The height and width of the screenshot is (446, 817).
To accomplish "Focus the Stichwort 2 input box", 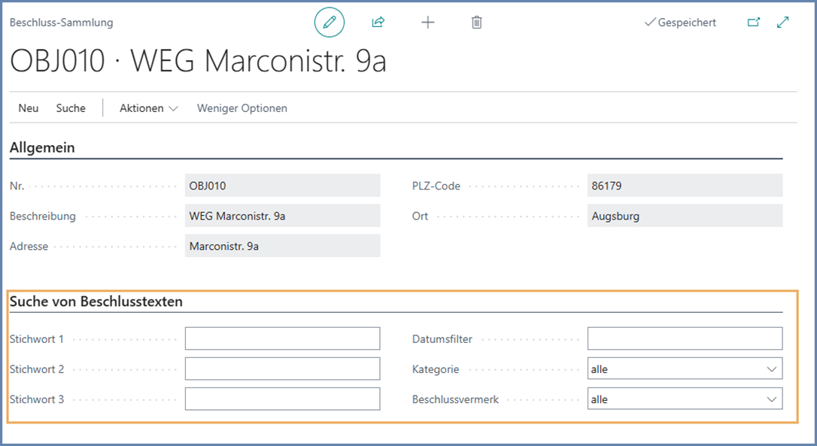I will pos(282,369).
